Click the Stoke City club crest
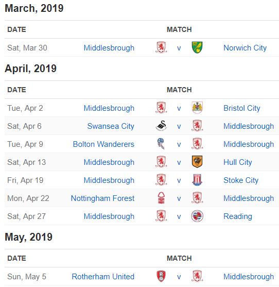This screenshot has width=279, height=287. [x=197, y=180]
